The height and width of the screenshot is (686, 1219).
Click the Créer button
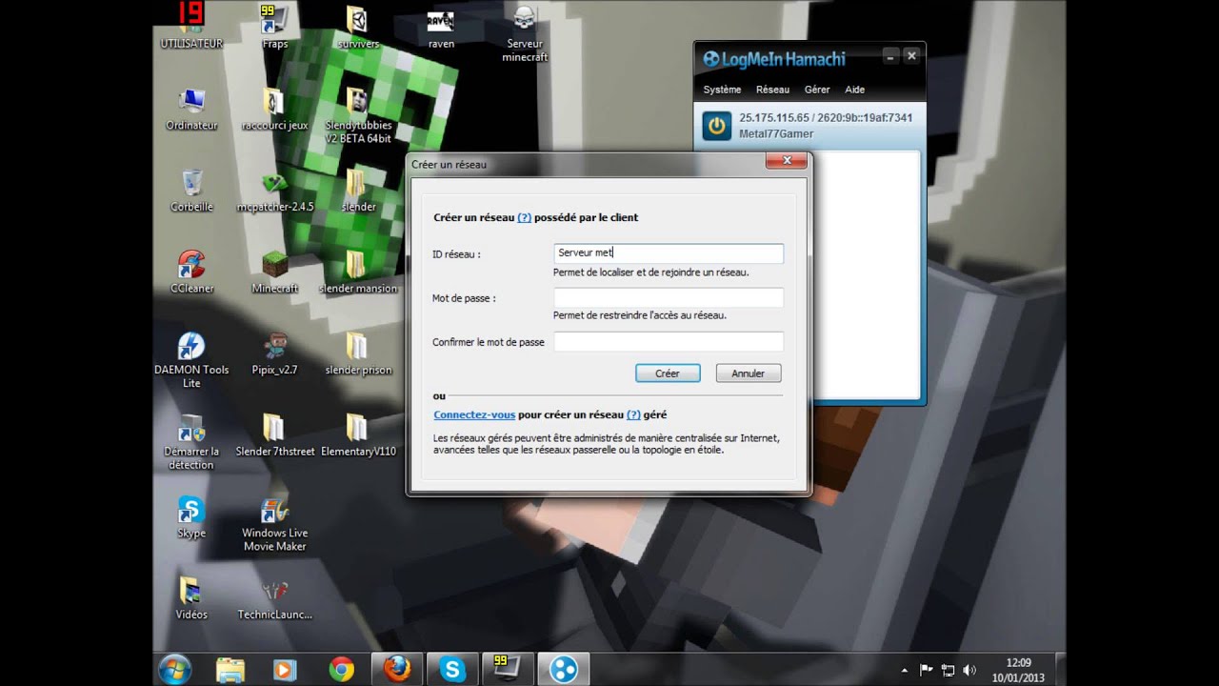tap(668, 373)
